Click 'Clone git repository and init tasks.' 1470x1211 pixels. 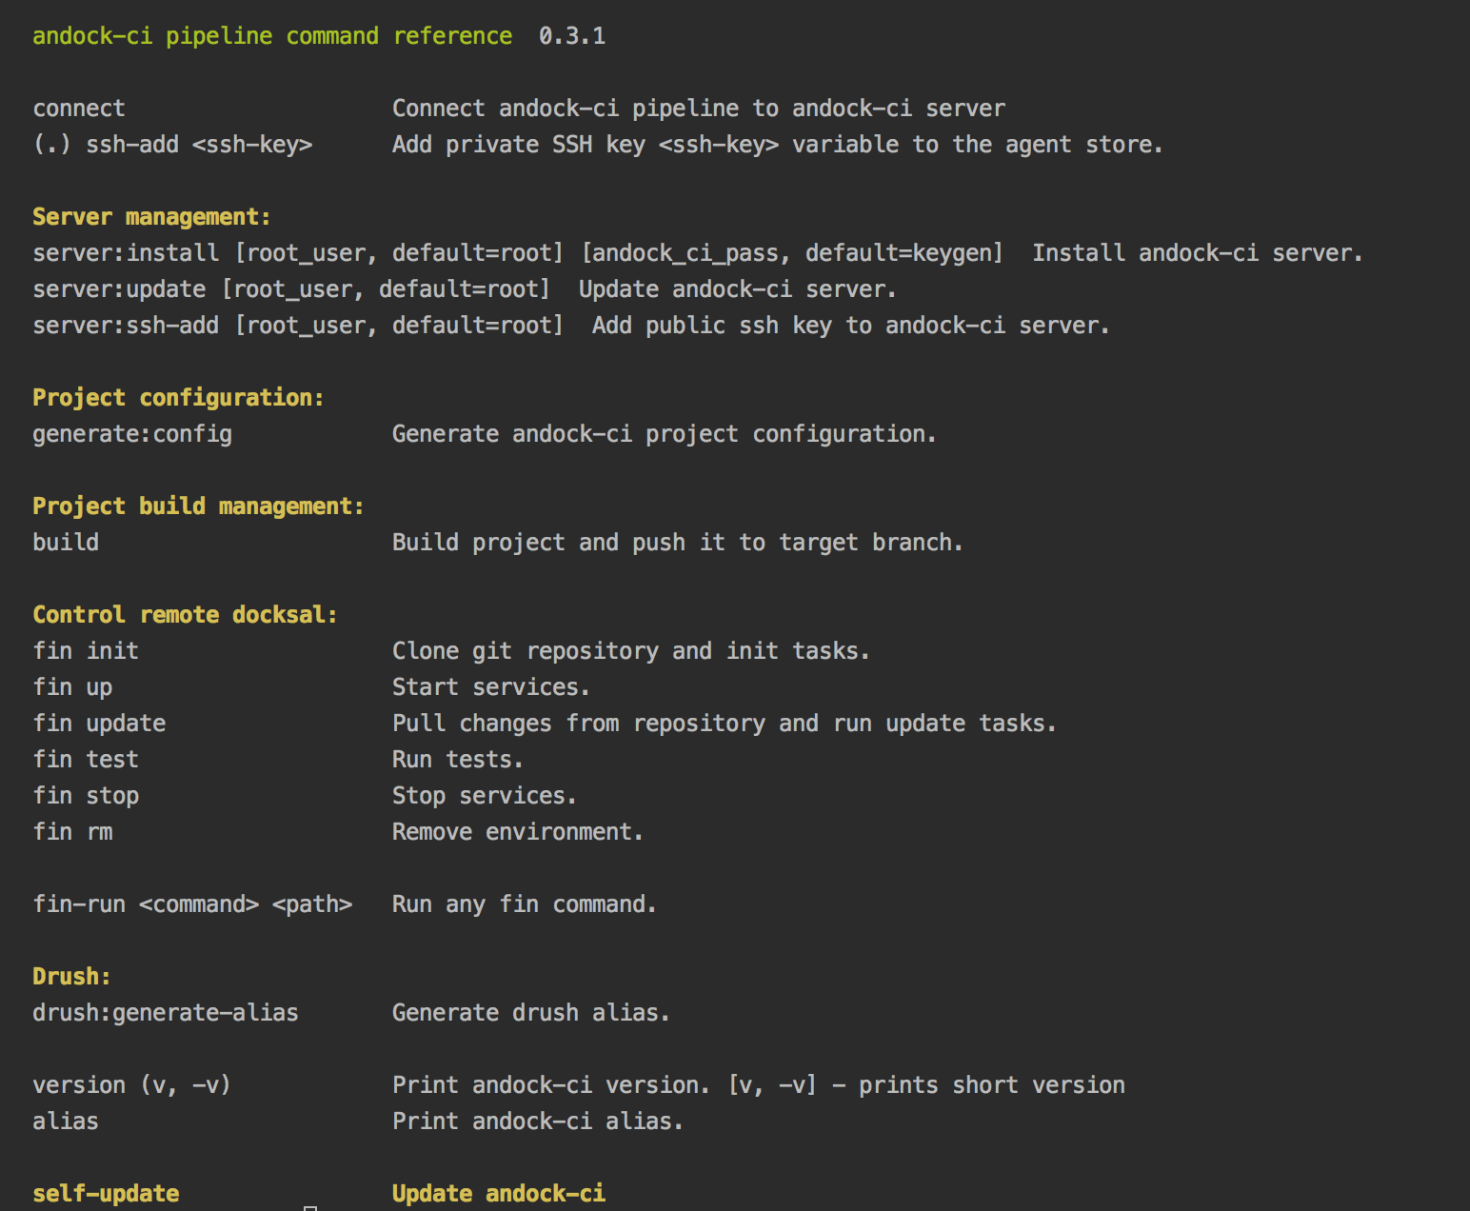point(631,651)
